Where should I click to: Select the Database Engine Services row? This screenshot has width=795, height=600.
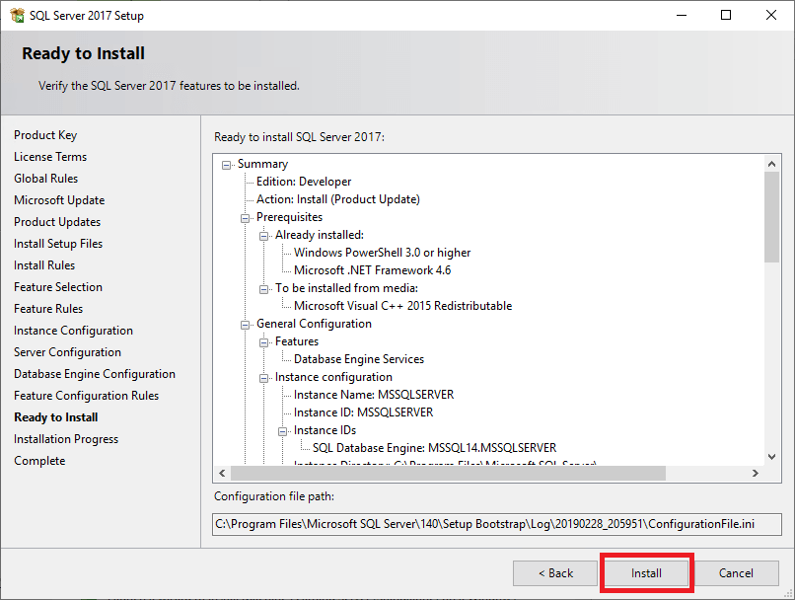pos(359,359)
